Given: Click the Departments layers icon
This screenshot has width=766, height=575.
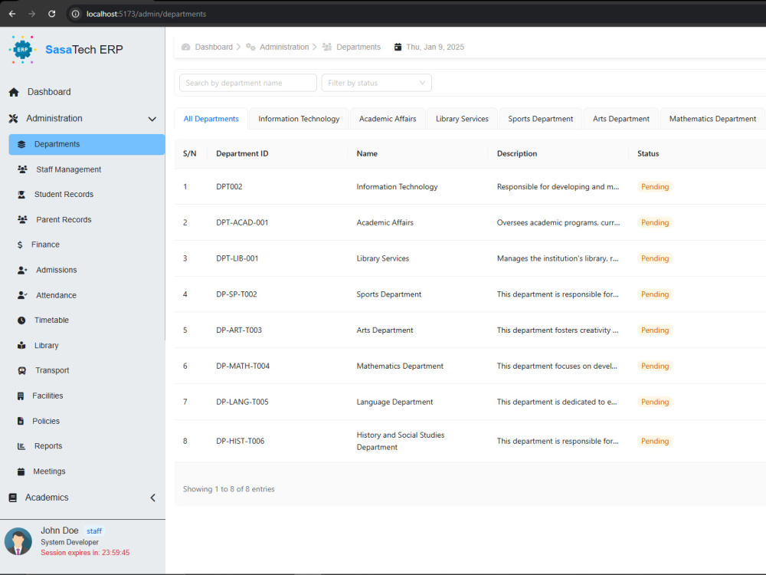Looking at the screenshot, I should 21,144.
